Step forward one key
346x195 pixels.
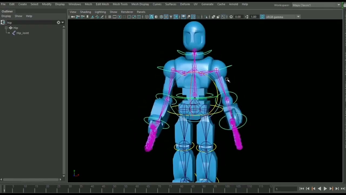[x=331, y=189]
